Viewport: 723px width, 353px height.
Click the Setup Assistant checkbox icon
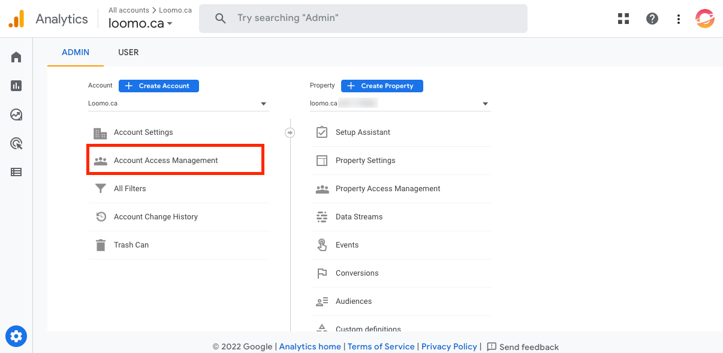[322, 132]
